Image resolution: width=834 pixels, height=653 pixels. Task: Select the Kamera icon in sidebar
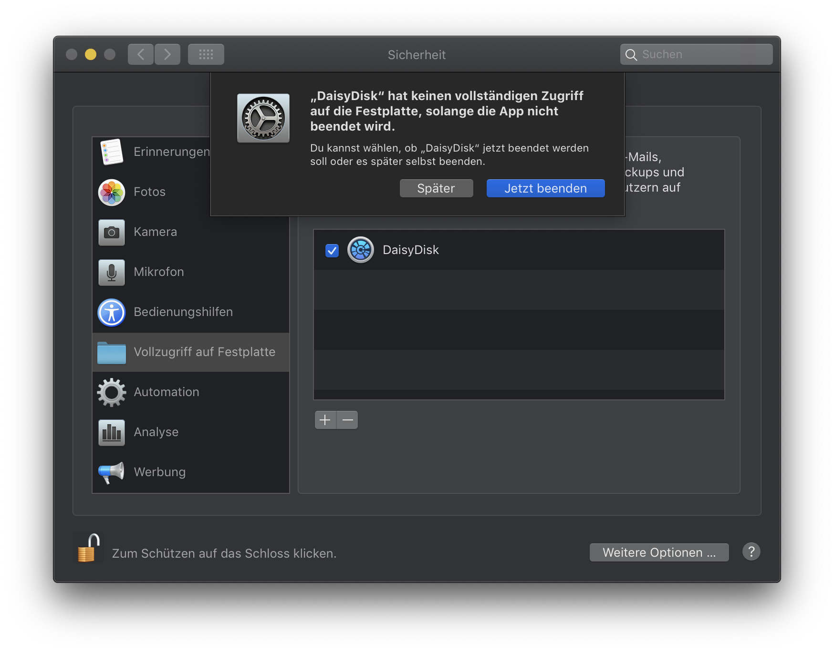112,232
